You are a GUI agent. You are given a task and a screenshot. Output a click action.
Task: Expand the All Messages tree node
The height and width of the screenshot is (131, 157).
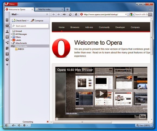(x=11, y=34)
